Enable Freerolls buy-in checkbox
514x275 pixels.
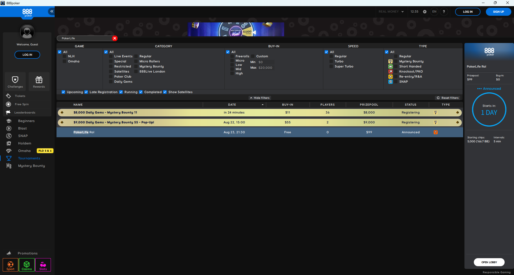(x=232, y=56)
